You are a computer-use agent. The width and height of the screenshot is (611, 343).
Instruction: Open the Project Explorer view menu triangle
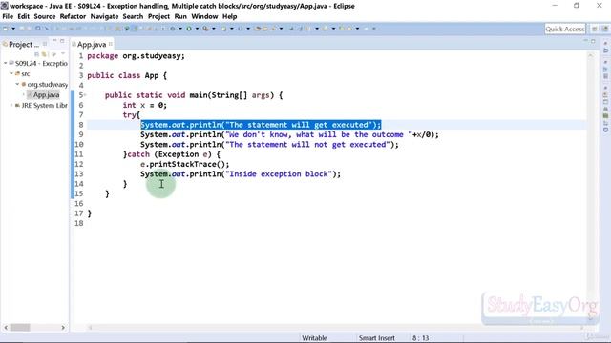[x=63, y=54]
